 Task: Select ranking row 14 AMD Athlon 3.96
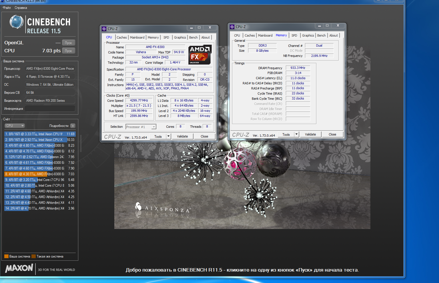[40, 208]
